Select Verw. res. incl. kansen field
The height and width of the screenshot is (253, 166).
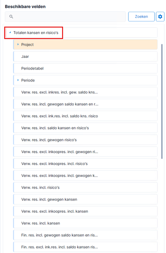pyautogui.click(x=85, y=223)
